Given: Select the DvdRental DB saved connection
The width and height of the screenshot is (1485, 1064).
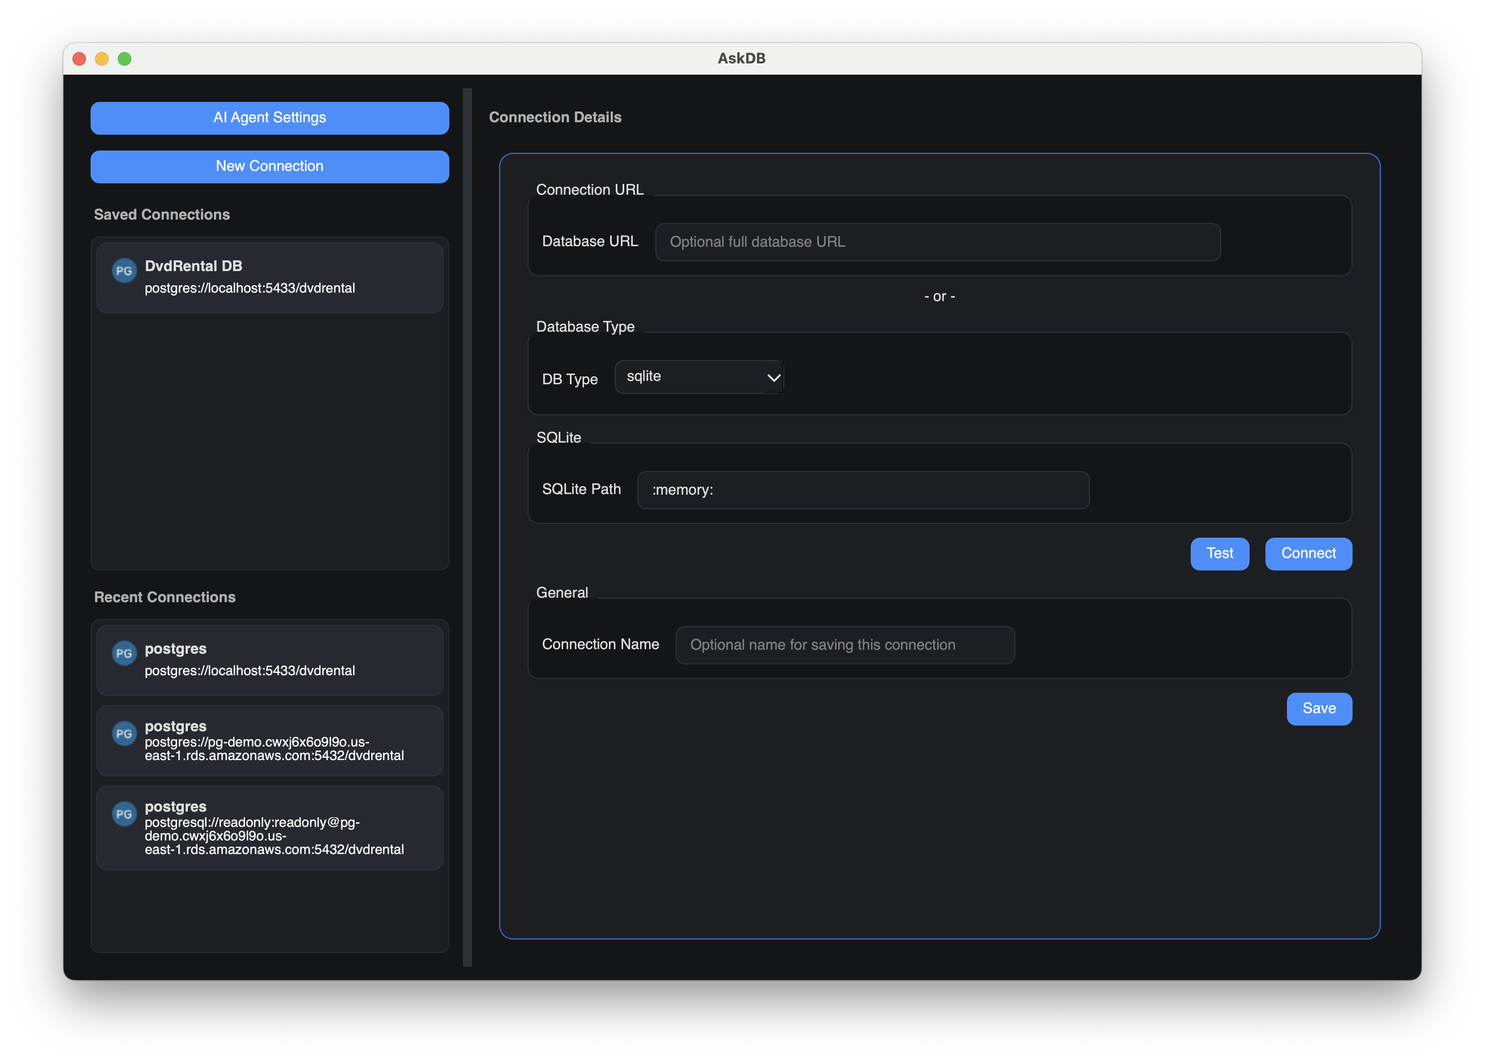Looking at the screenshot, I should pyautogui.click(x=269, y=277).
